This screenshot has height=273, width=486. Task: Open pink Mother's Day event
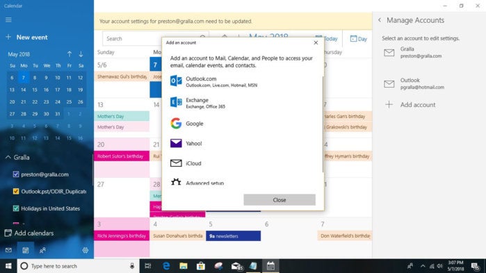(122, 127)
